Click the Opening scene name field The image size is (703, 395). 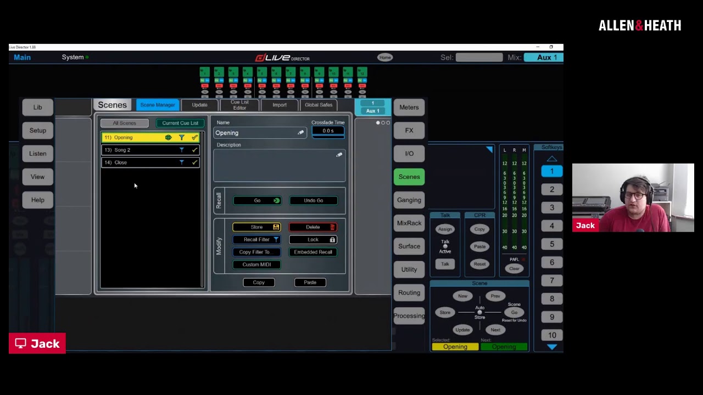(x=260, y=133)
